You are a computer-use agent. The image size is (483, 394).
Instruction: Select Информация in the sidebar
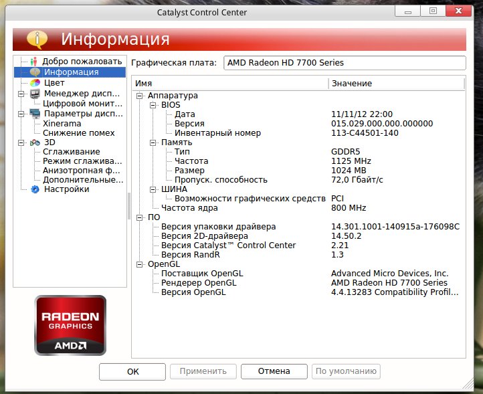[x=71, y=72]
